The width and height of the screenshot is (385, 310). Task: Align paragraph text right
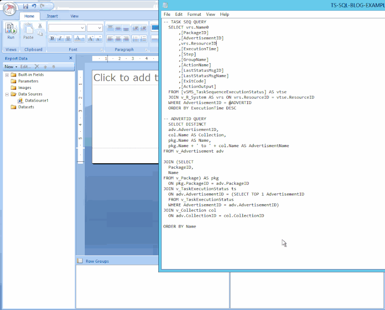126,39
